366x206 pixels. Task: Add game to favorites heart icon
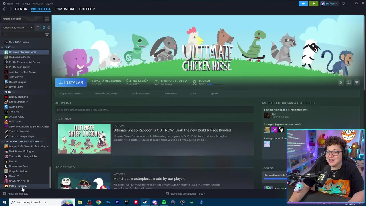pyautogui.click(x=357, y=82)
